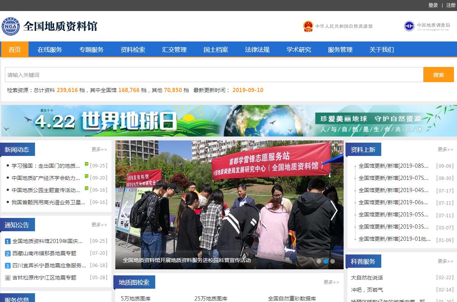Open the Ministry of Natural Resources emblem
The image size is (457, 302).
click(x=308, y=26)
